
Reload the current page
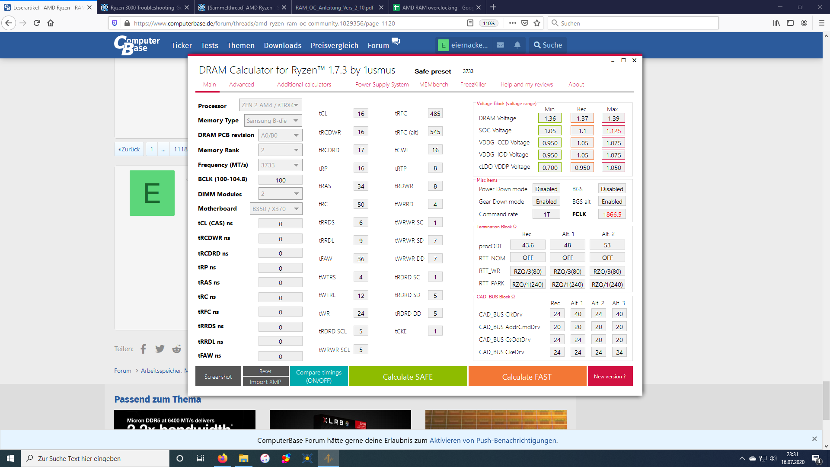click(37, 23)
